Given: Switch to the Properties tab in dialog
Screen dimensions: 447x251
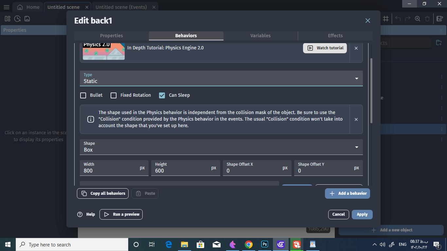Looking at the screenshot, I should 112,36.
